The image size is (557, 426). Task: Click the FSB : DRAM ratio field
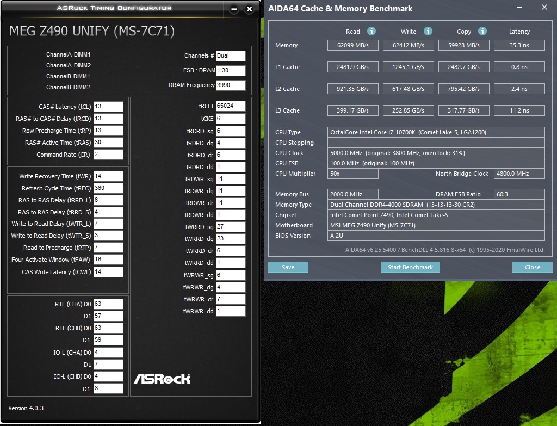[x=231, y=70]
